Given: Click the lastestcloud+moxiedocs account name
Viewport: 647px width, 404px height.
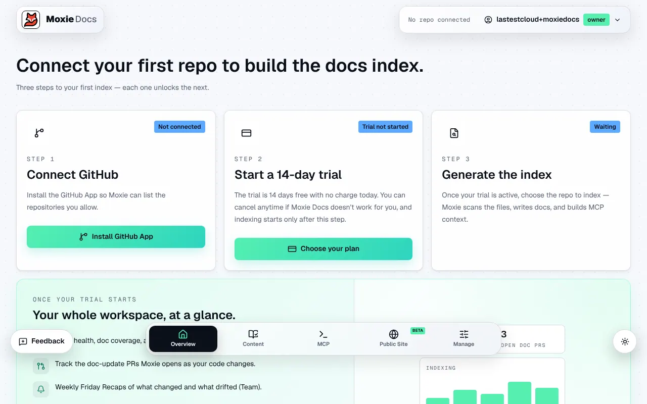Looking at the screenshot, I should click(538, 20).
